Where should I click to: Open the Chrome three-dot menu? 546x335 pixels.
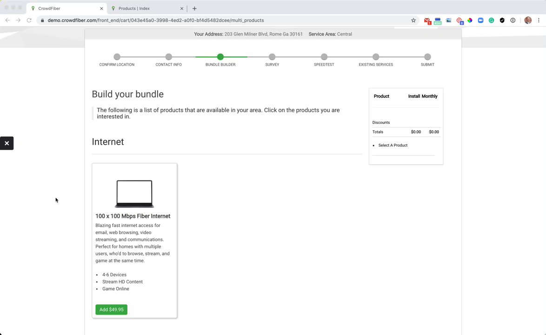click(x=539, y=20)
